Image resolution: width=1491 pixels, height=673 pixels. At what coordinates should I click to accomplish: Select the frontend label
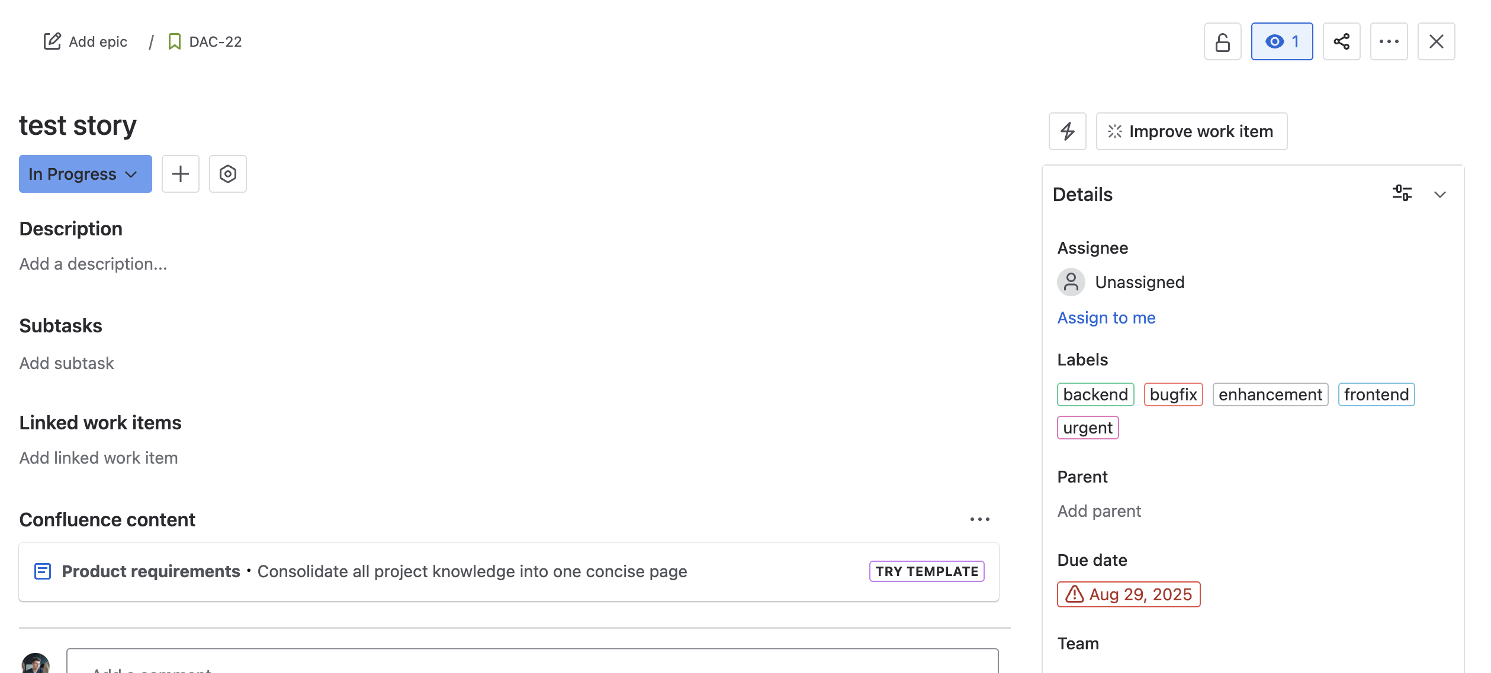tap(1376, 394)
